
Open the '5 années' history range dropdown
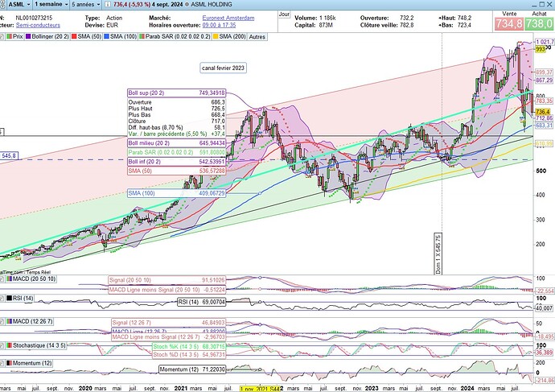[85, 5]
